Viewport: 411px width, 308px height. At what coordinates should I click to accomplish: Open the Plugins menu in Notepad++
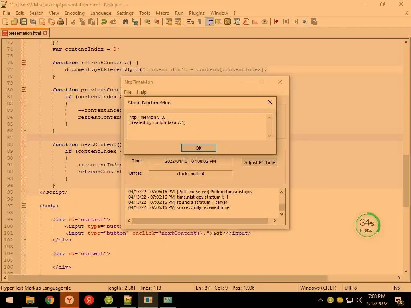click(197, 13)
